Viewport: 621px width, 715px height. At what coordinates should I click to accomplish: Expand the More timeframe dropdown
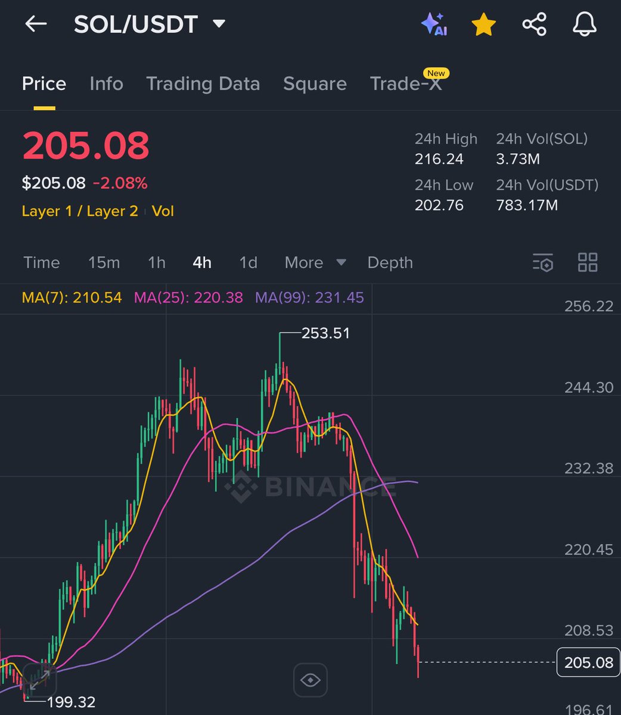(x=315, y=262)
